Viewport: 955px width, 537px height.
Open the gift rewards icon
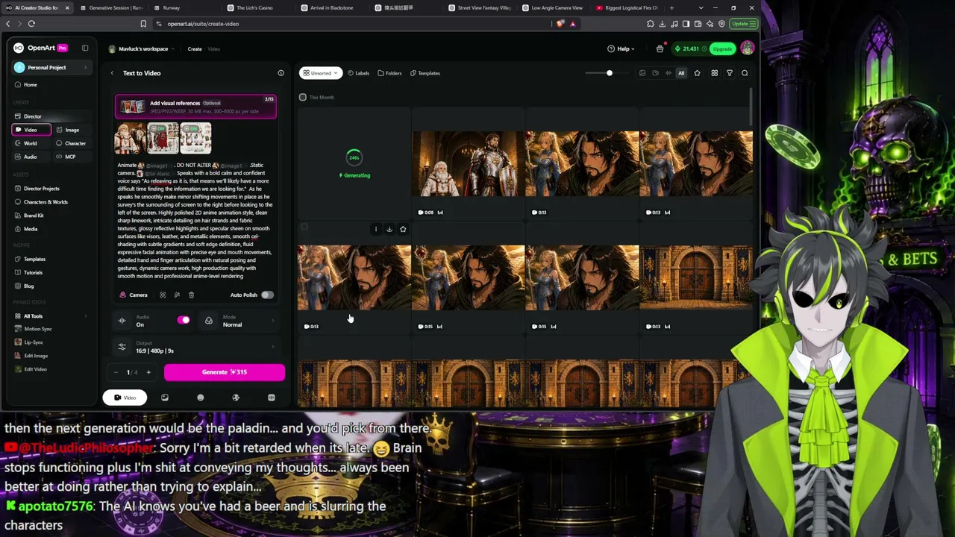pos(660,48)
